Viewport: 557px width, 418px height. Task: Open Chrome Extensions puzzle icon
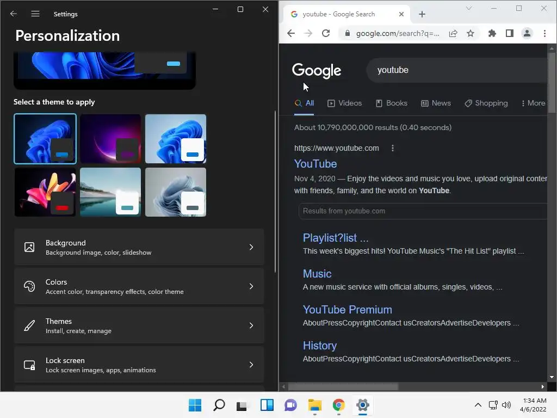(x=492, y=33)
